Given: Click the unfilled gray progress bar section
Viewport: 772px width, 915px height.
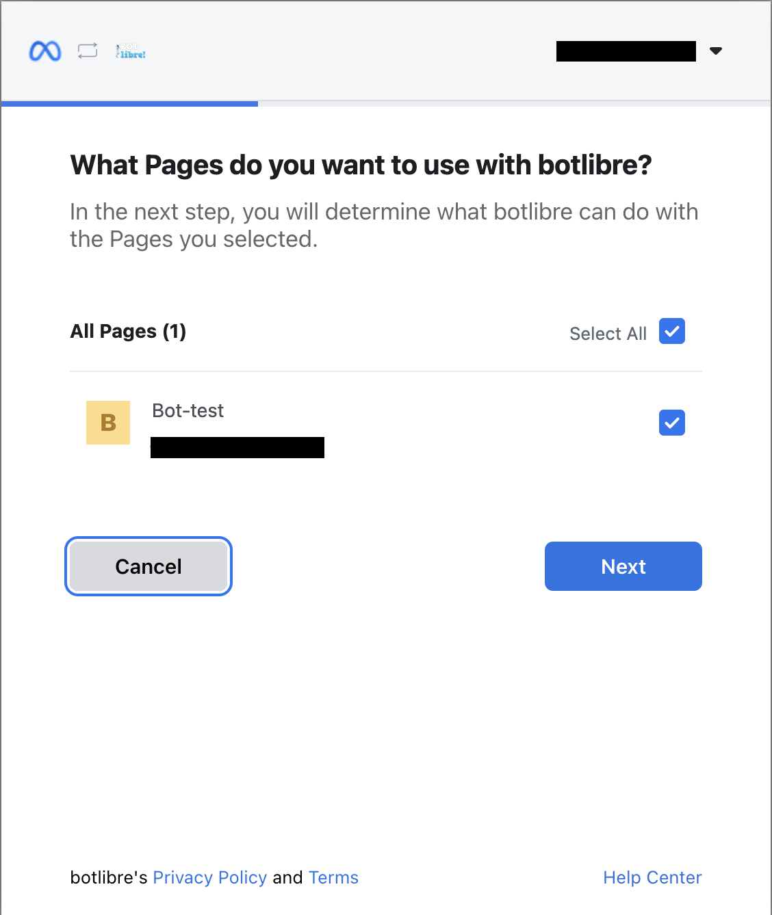Looking at the screenshot, I should click(x=515, y=104).
